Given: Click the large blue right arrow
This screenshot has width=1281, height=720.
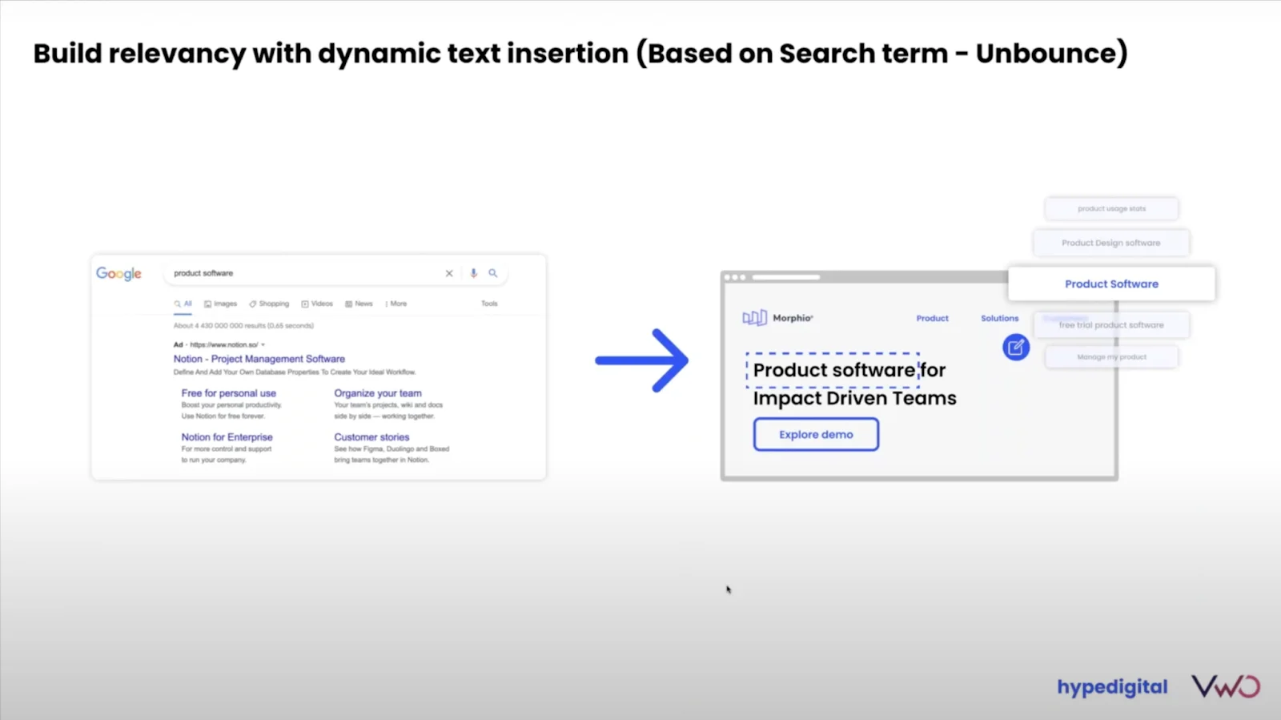Looking at the screenshot, I should click(x=642, y=360).
